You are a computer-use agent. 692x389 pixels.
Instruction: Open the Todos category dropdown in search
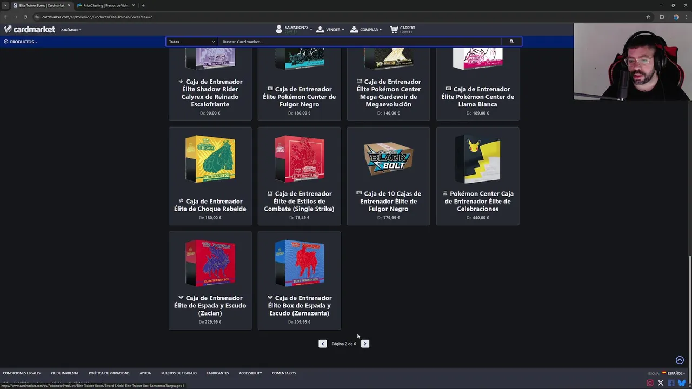click(192, 42)
